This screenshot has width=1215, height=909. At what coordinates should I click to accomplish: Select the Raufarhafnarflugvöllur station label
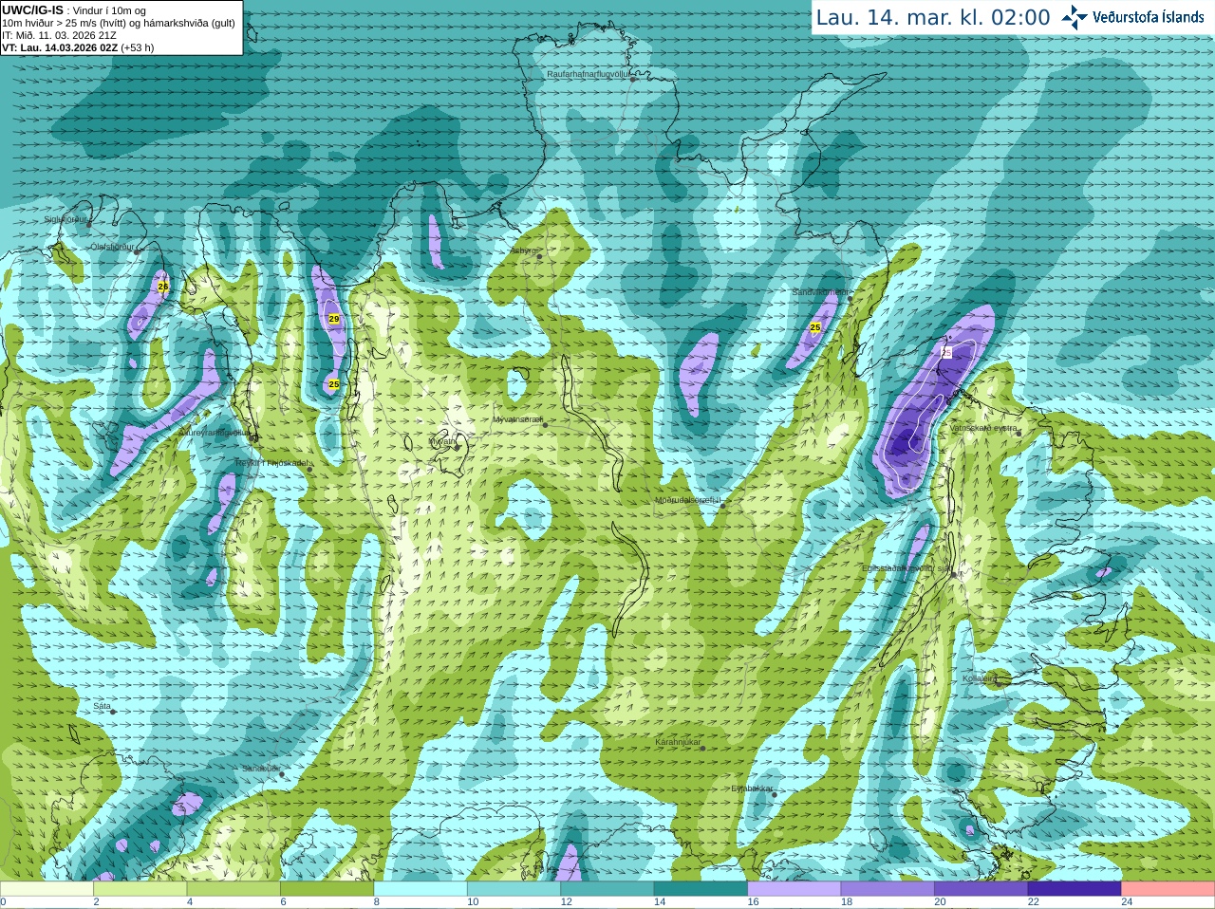588,73
